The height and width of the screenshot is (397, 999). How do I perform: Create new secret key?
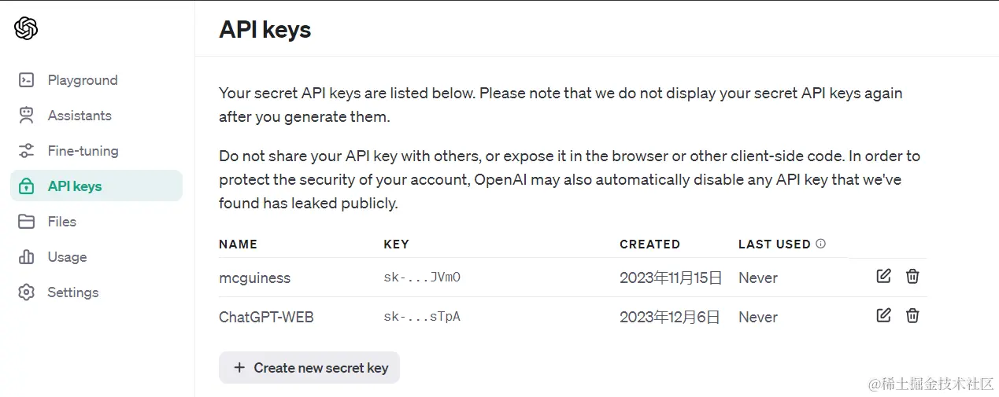click(x=309, y=368)
